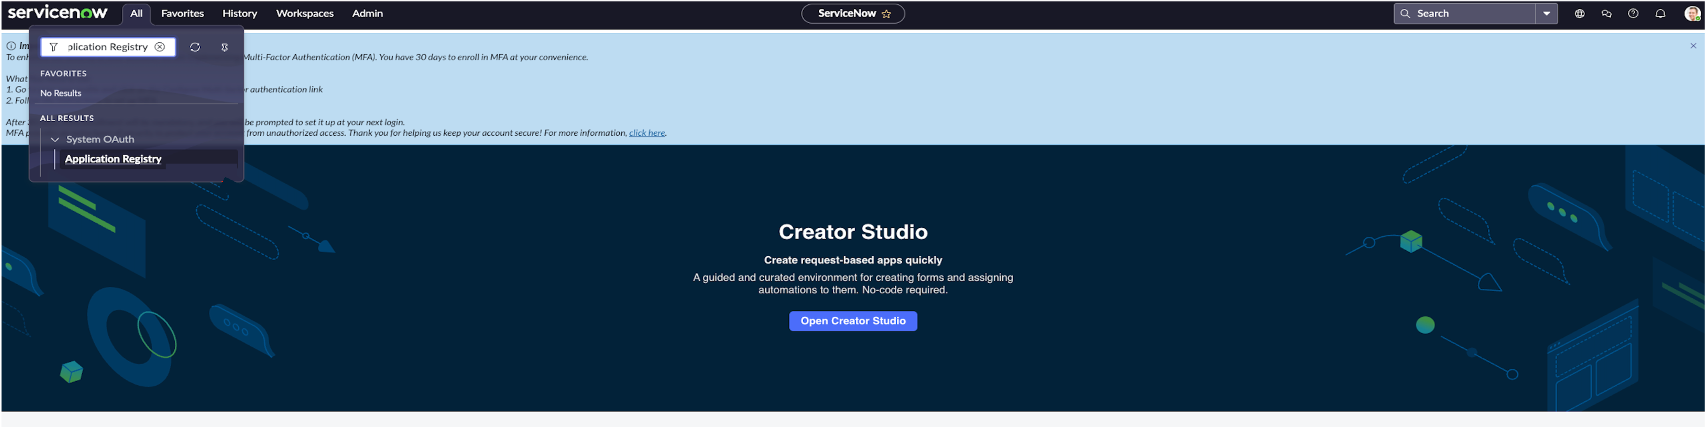Screen dimensions: 1706x428
Task: Click the ServiceNow logo
Action: (x=58, y=13)
